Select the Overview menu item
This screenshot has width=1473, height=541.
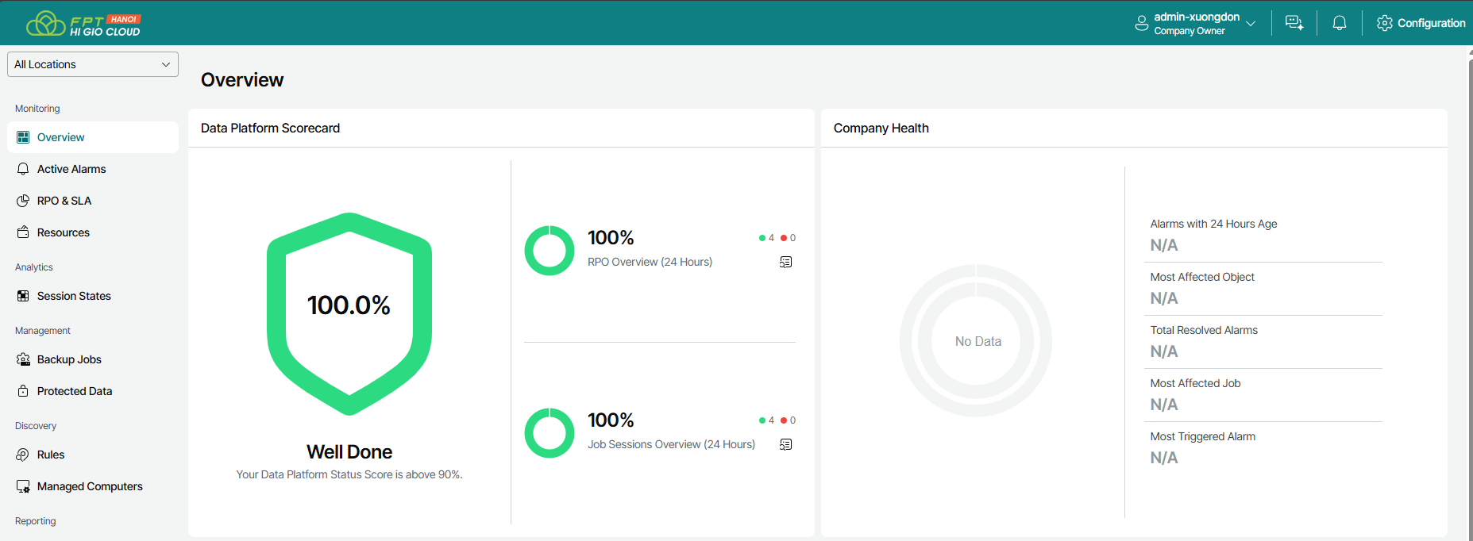(x=60, y=137)
